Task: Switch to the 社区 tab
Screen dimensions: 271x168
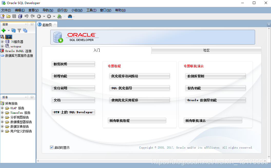Action: [x=206, y=50]
